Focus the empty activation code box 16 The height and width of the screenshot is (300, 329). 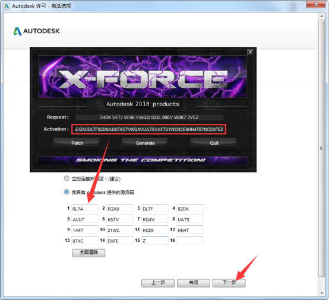click(x=190, y=240)
